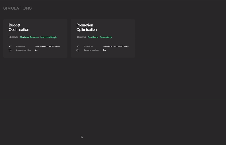
Task: Select the Sovereignty objective tag
Action: tap(106, 37)
